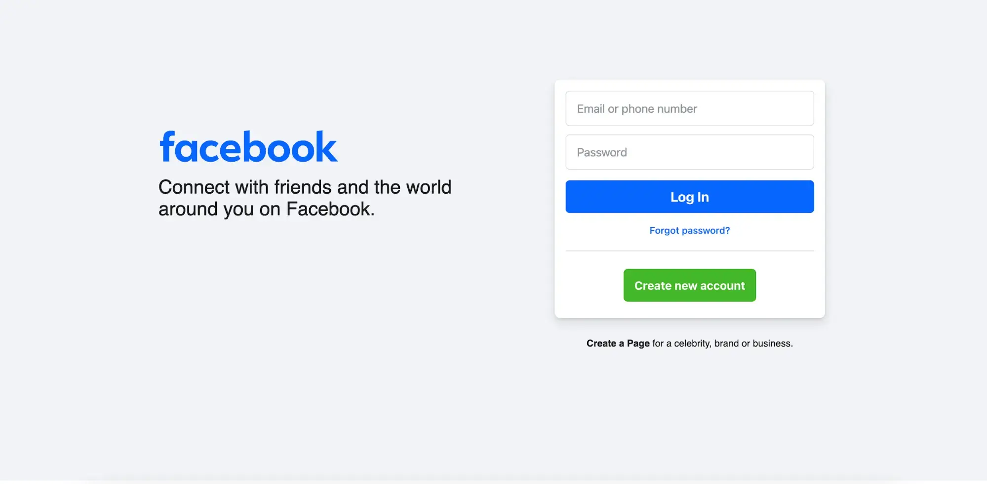Click the bold Create a Page text

tap(617, 343)
